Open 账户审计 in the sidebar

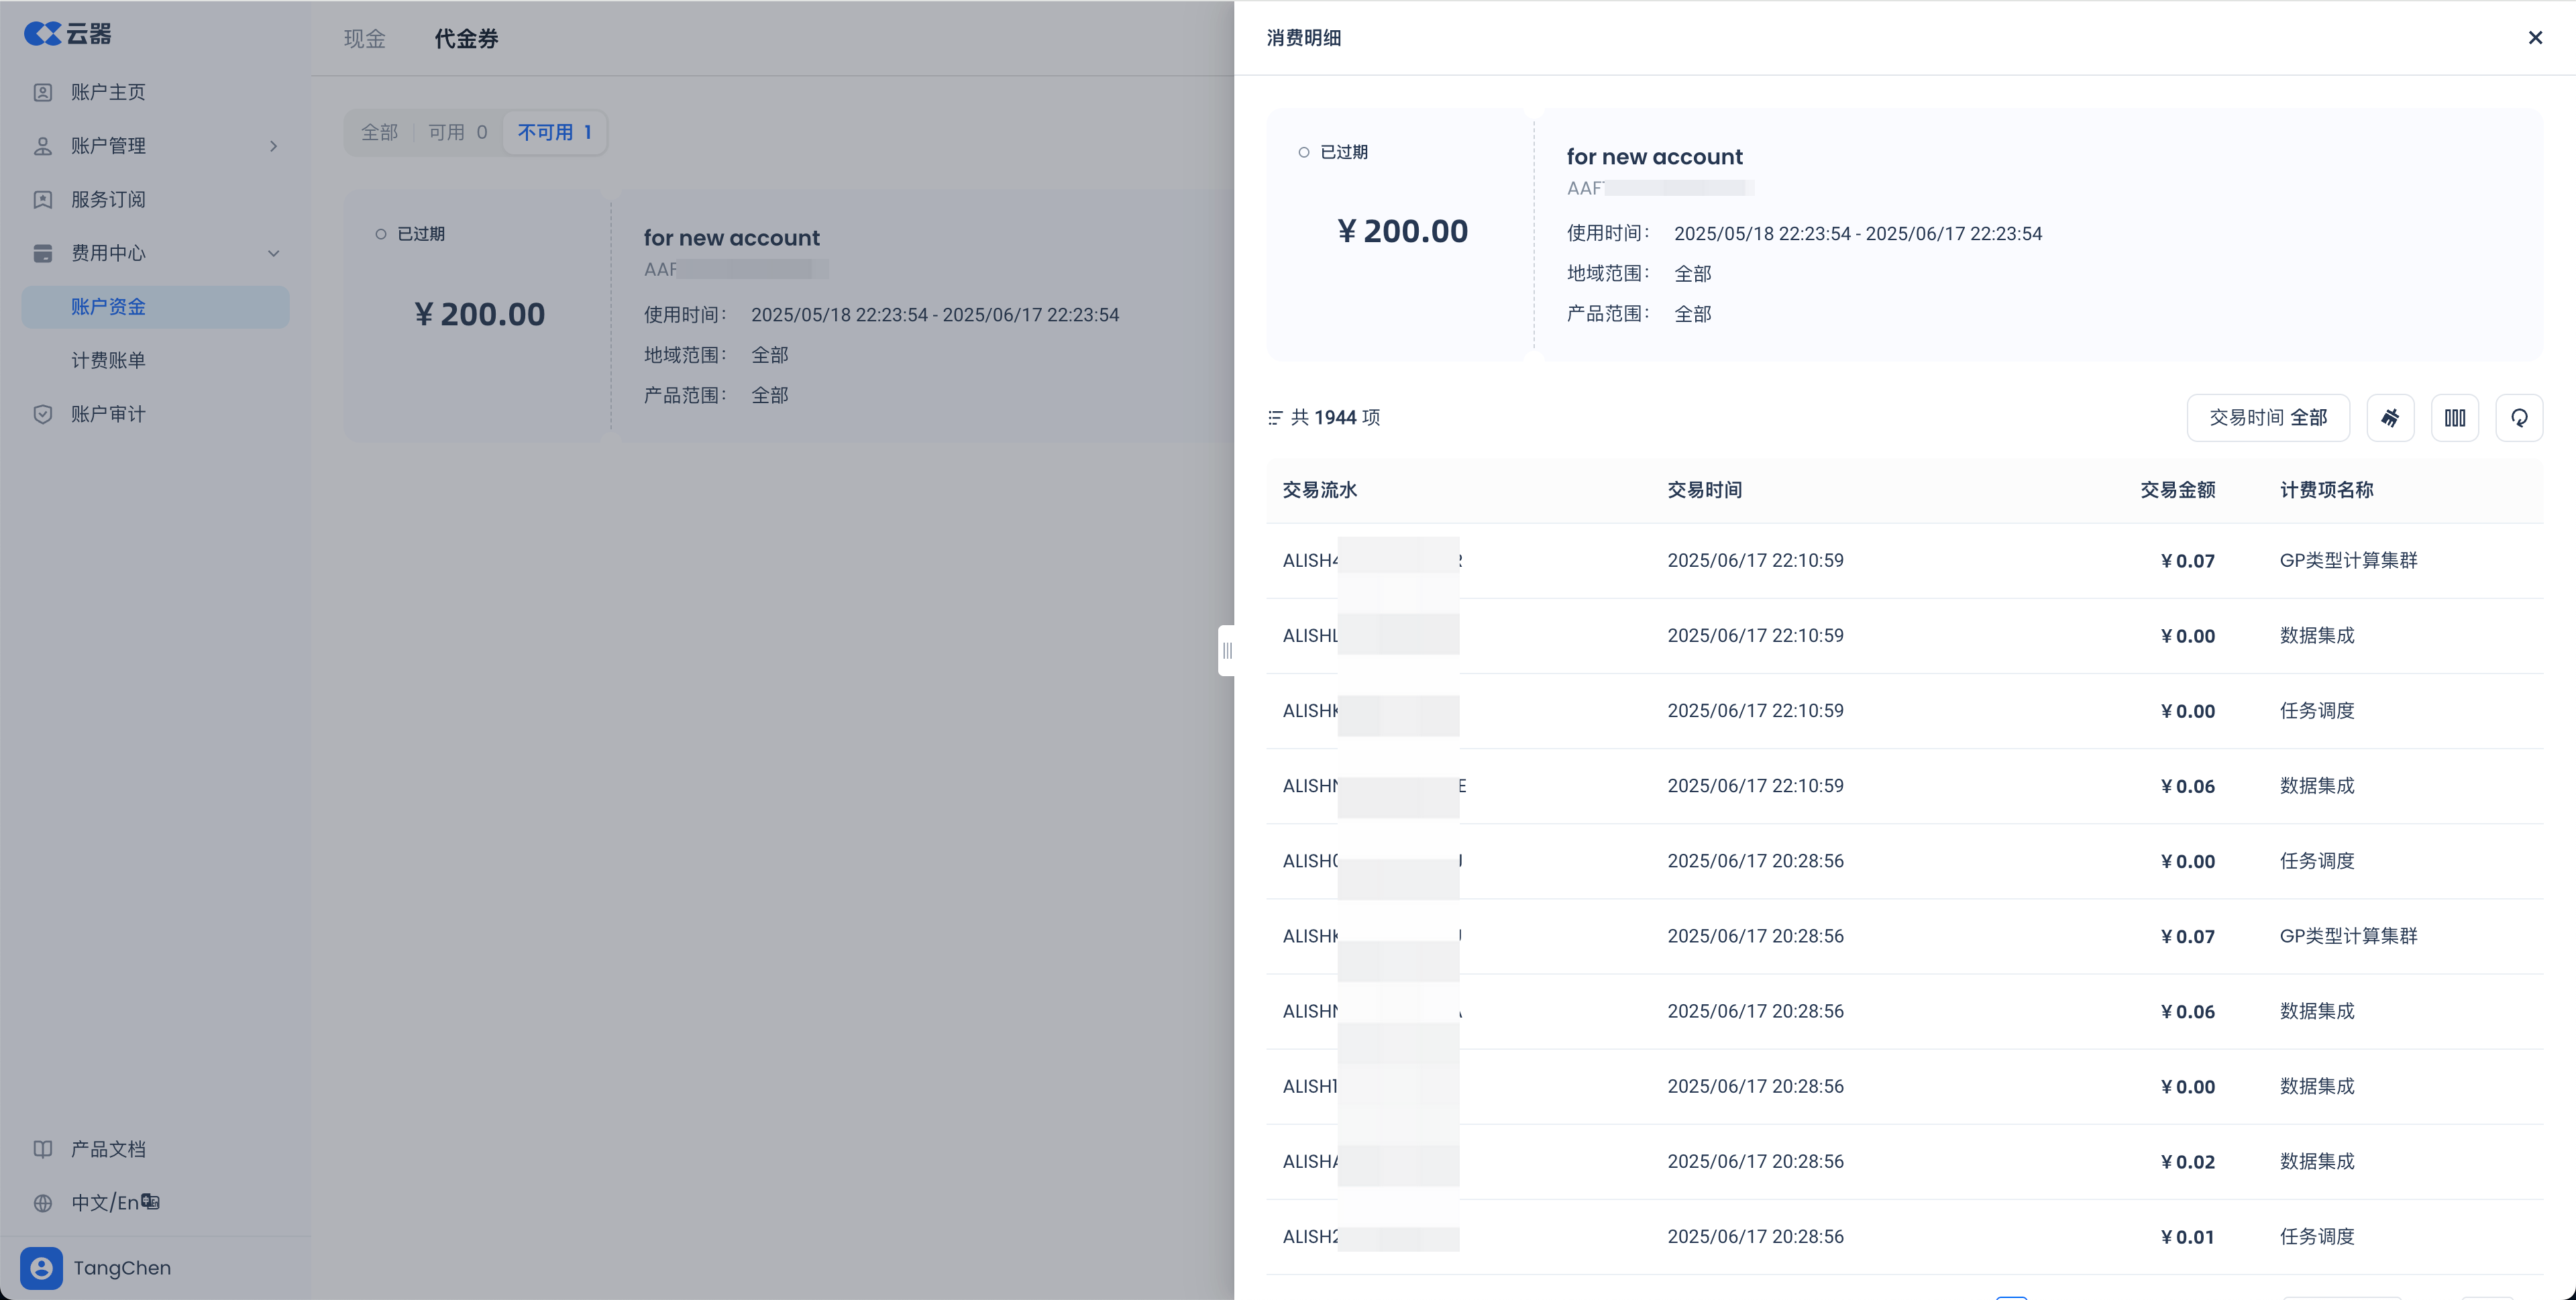[108, 414]
